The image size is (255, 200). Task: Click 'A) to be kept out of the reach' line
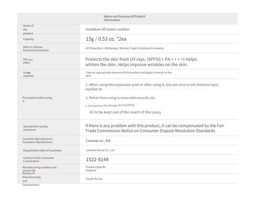pos(125,112)
